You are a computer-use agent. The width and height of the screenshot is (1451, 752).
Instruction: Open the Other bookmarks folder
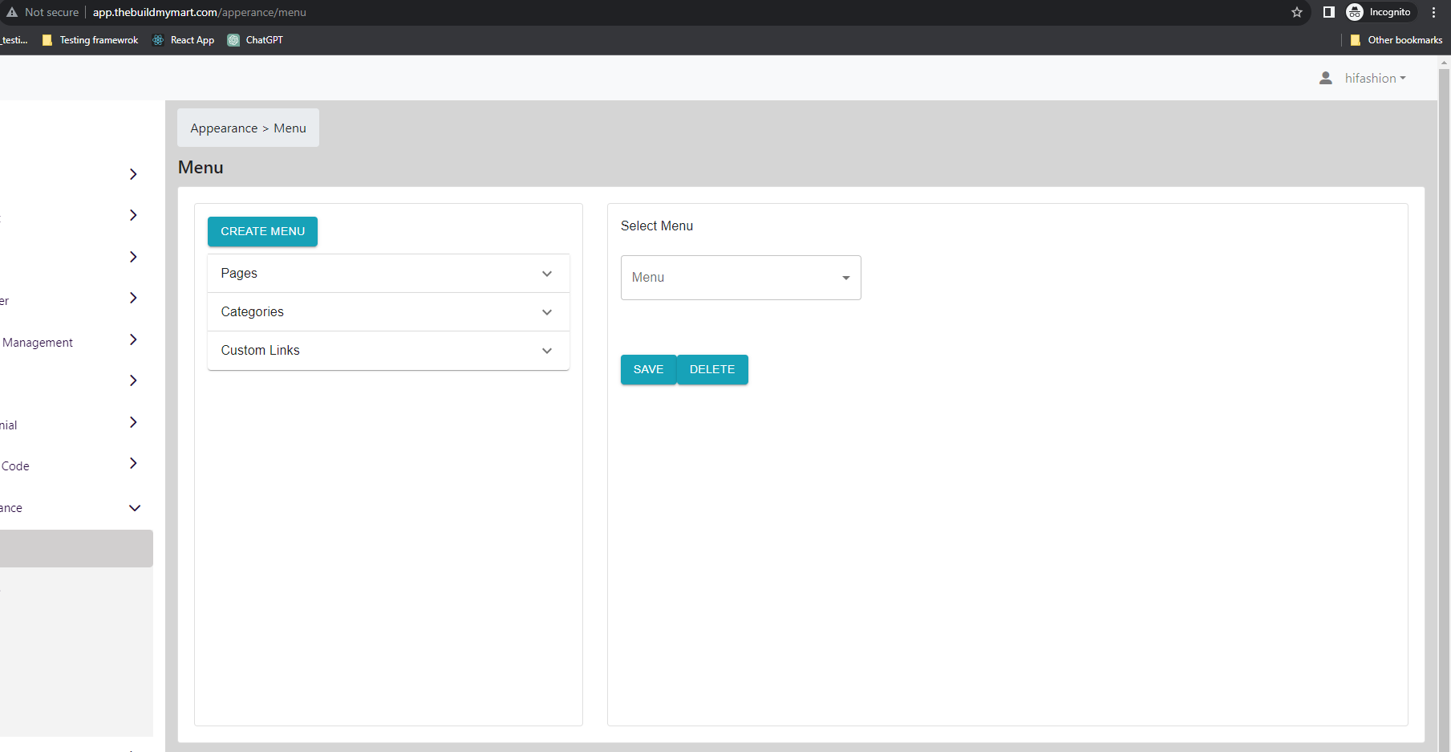click(1396, 40)
